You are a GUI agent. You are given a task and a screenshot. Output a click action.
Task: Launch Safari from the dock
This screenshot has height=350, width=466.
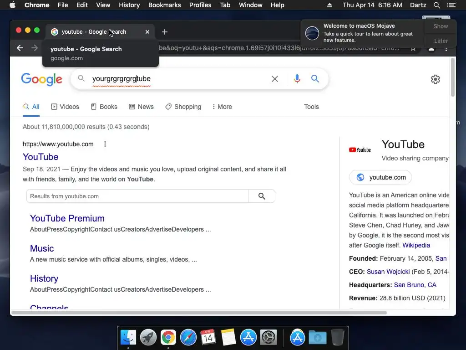(188, 338)
